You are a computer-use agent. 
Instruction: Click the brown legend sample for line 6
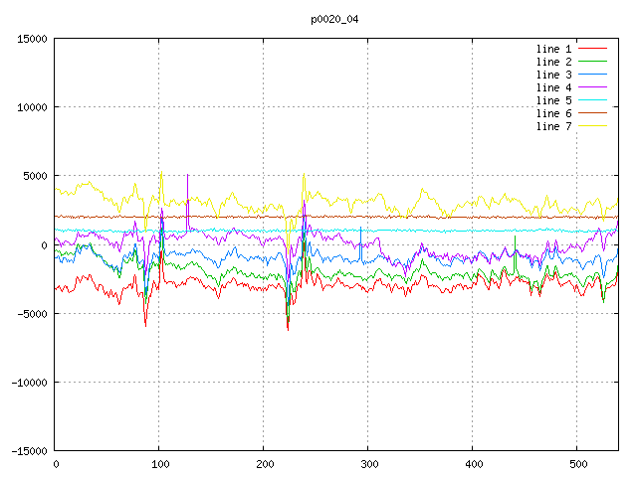pyautogui.click(x=593, y=112)
